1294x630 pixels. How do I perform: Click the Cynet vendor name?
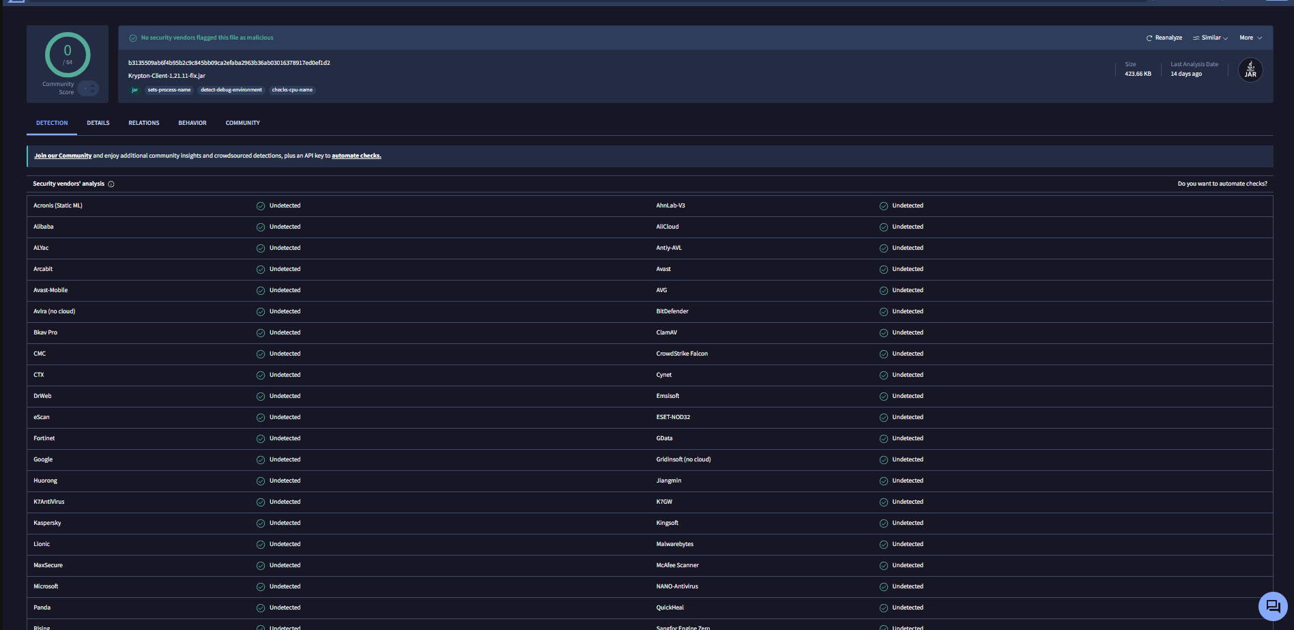664,375
